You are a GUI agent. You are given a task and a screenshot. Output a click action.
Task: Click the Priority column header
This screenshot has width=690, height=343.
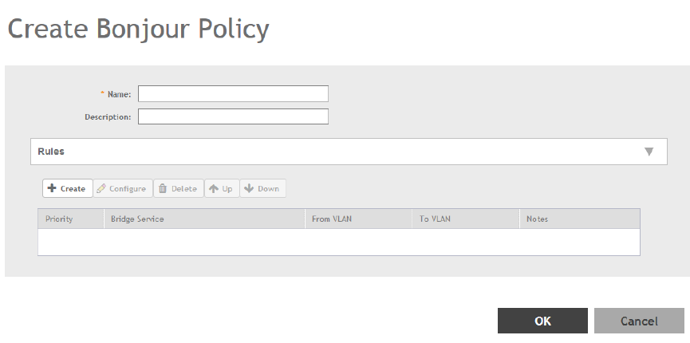[71, 219]
